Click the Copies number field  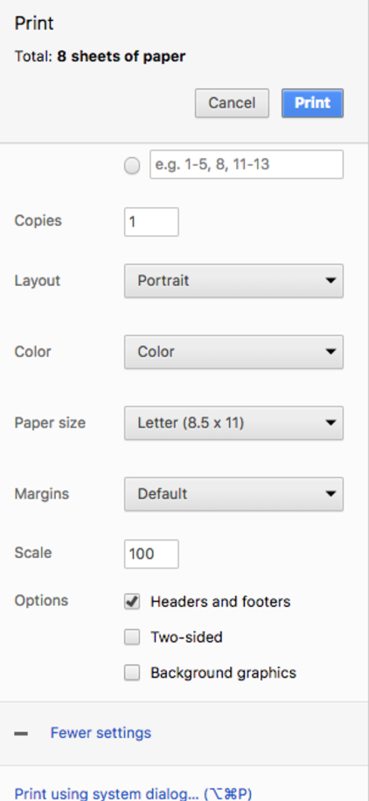[151, 222]
